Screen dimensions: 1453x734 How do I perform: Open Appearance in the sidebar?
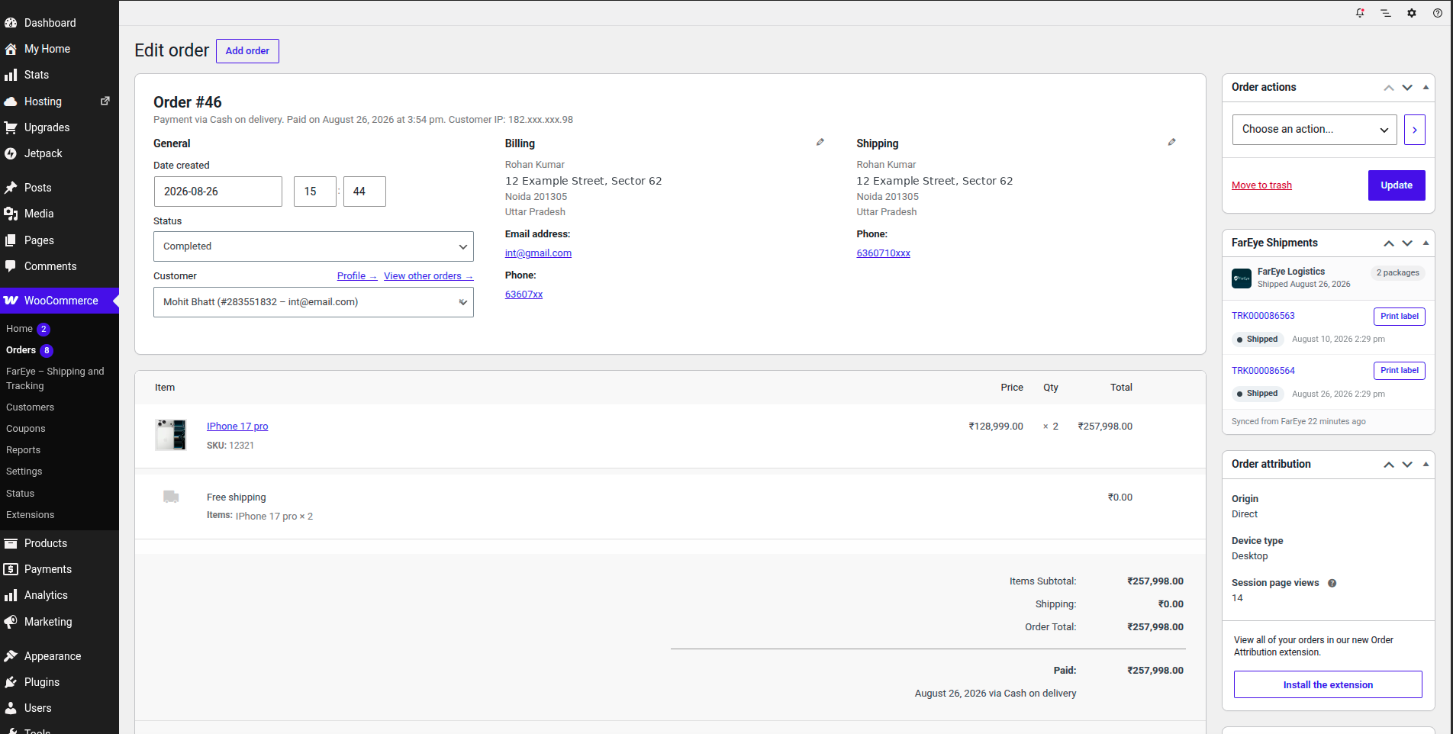(60, 656)
